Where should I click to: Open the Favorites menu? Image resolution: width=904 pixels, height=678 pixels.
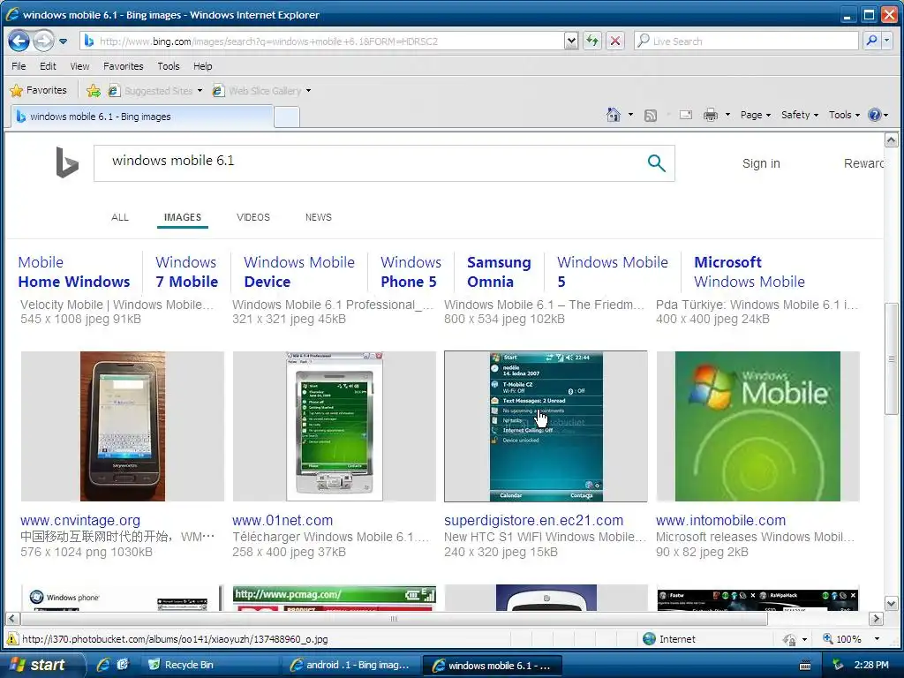click(124, 66)
